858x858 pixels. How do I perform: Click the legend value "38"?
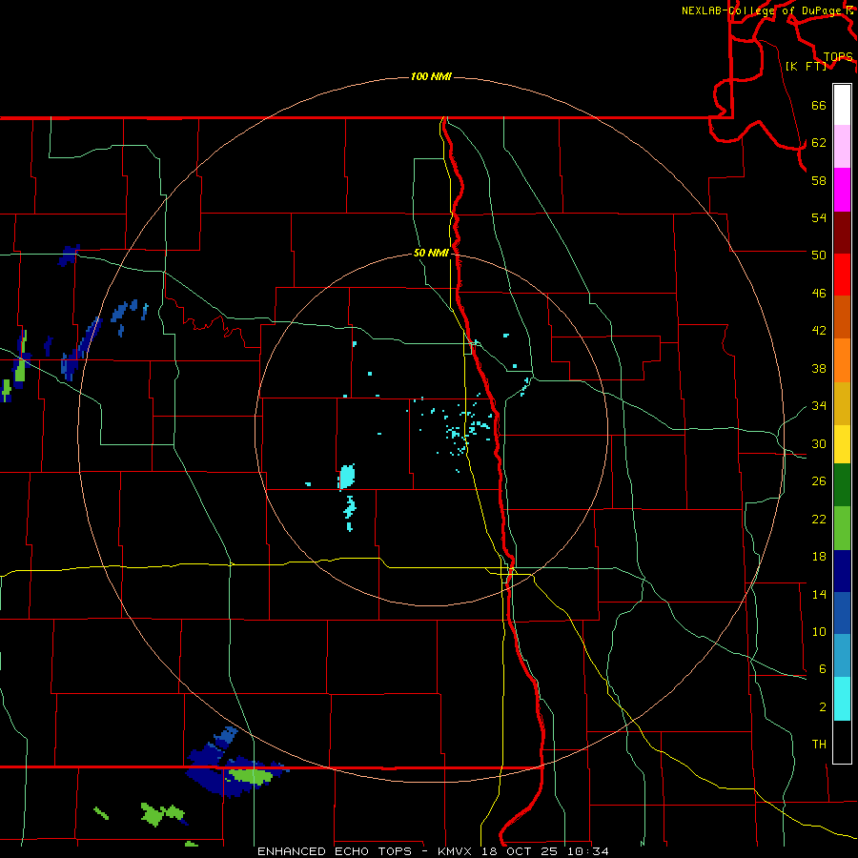(x=819, y=368)
